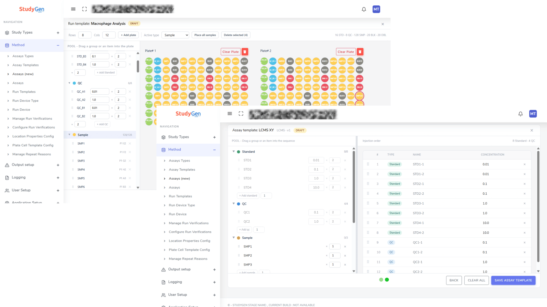Open Run Device Type in back sidebar
Image resolution: width=547 pixels, height=307 pixels.
(x=25, y=101)
